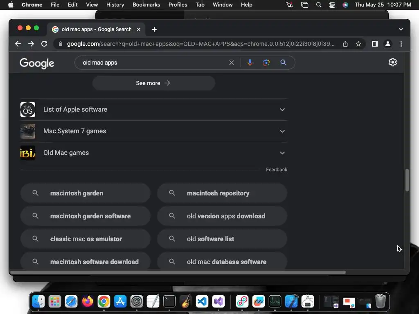Open the File menu
This screenshot has width=419, height=314.
pos(55,4)
